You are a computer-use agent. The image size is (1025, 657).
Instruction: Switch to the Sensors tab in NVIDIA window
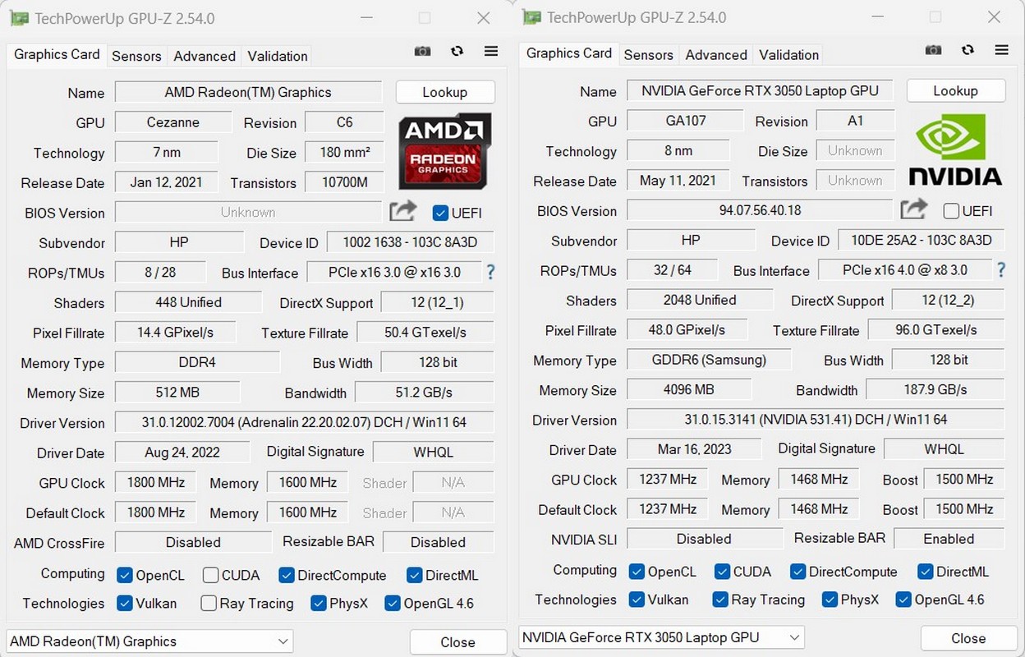click(648, 55)
